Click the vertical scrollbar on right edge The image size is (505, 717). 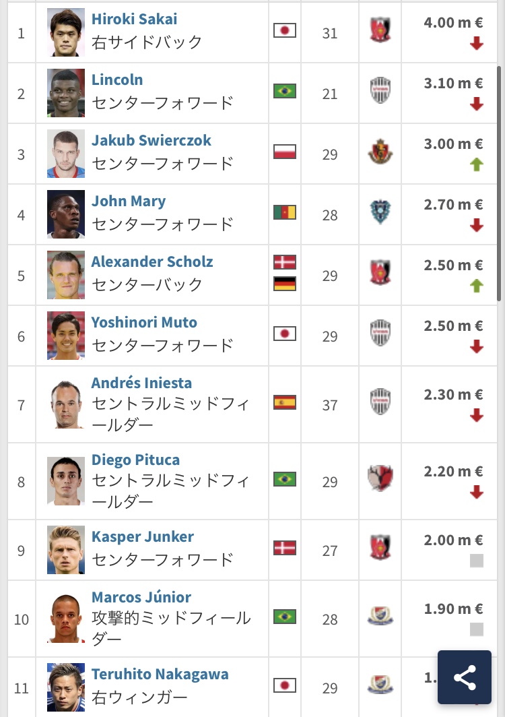(499, 183)
